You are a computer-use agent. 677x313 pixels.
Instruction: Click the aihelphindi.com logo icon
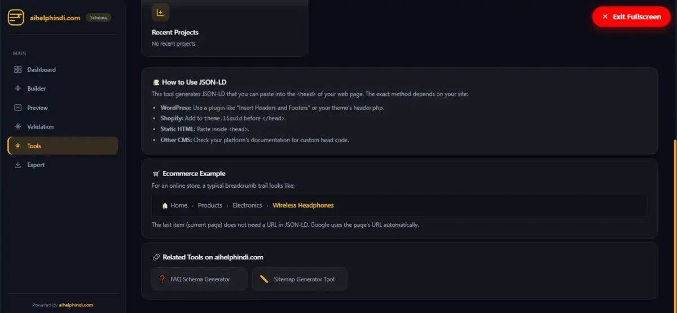click(16, 17)
